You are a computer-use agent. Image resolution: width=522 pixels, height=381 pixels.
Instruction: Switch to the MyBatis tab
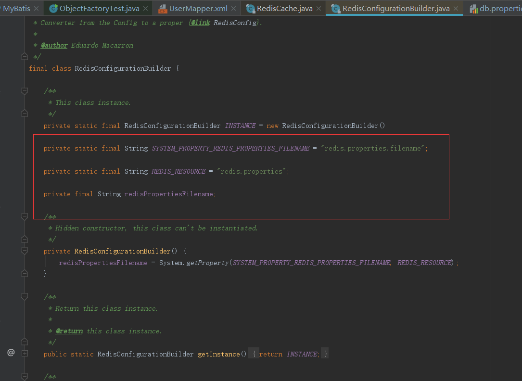point(16,8)
